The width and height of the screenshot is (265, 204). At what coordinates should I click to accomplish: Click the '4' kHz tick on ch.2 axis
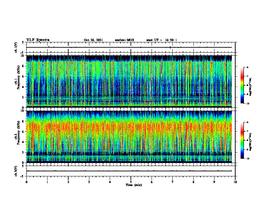(x=23, y=142)
